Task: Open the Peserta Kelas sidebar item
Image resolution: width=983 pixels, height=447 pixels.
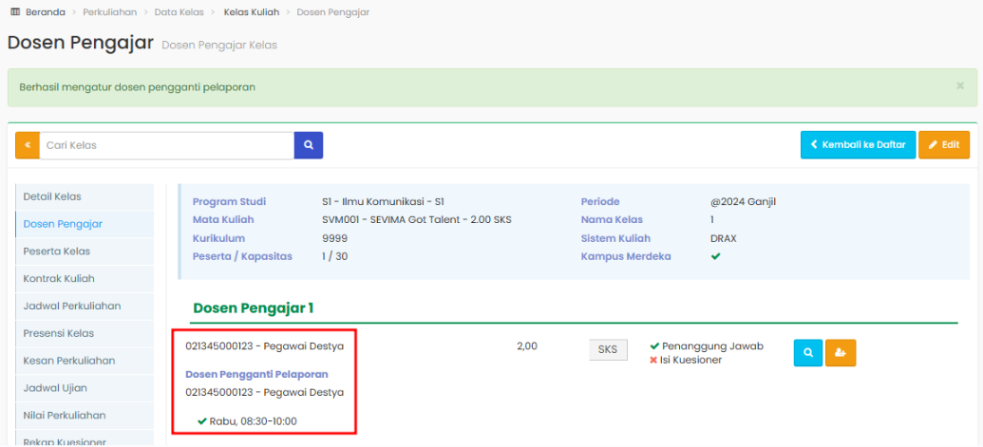Action: (57, 251)
